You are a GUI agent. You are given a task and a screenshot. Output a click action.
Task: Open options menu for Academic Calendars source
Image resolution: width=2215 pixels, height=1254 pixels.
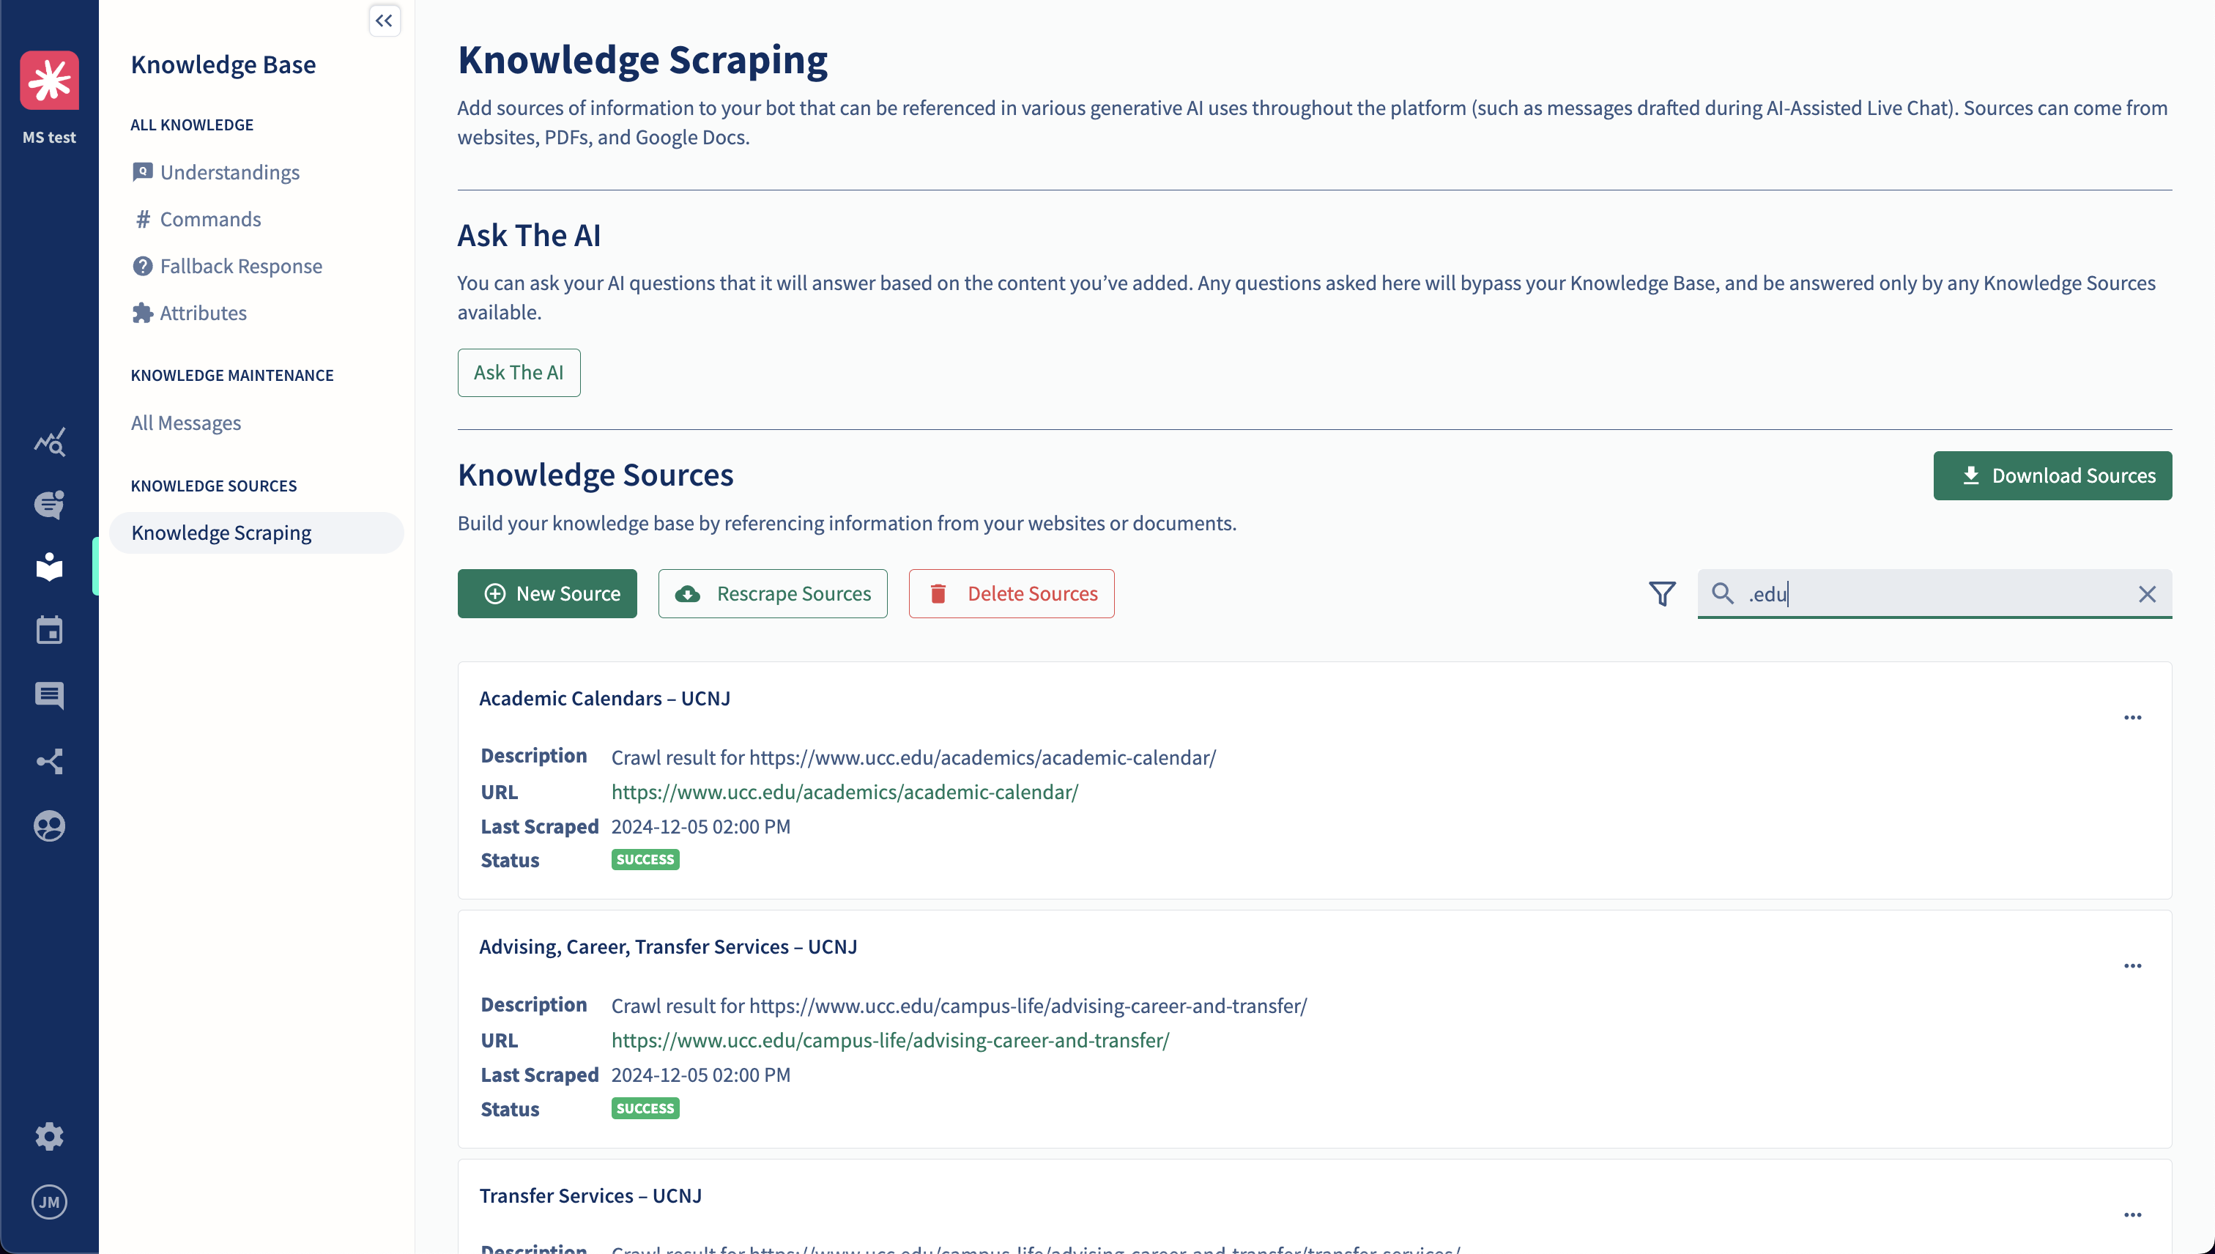click(x=2132, y=717)
